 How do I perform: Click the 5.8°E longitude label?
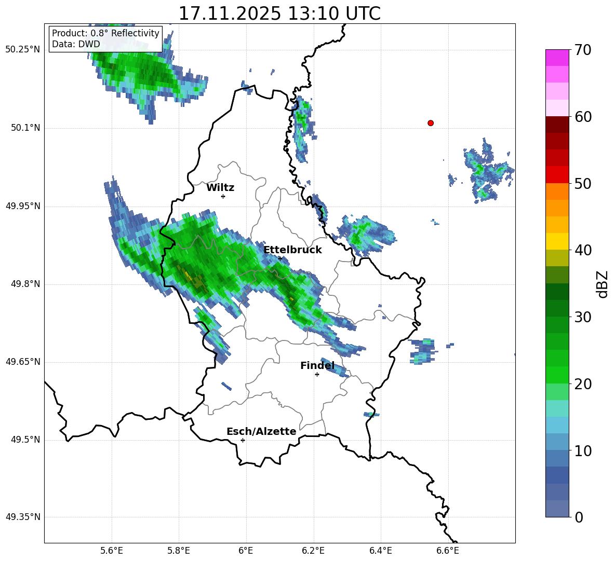coord(179,551)
